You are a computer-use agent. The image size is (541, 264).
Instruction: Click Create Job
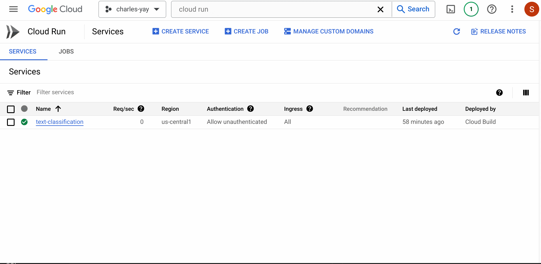(247, 31)
